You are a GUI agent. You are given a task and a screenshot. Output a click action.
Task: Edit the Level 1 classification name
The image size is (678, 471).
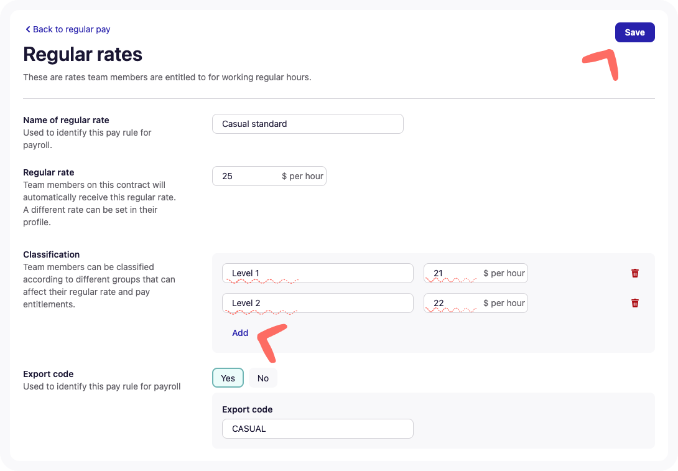pyautogui.click(x=318, y=273)
